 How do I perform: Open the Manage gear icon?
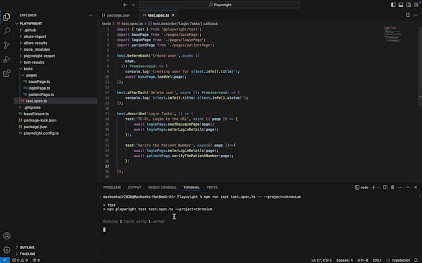(x=7, y=250)
